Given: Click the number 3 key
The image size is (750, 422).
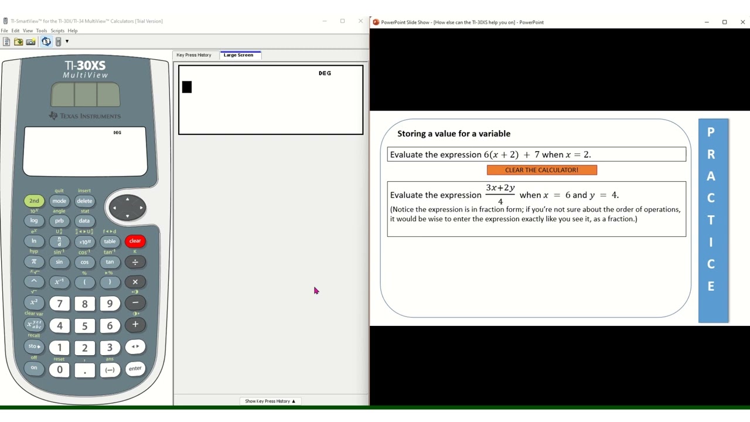Looking at the screenshot, I should coord(110,348).
